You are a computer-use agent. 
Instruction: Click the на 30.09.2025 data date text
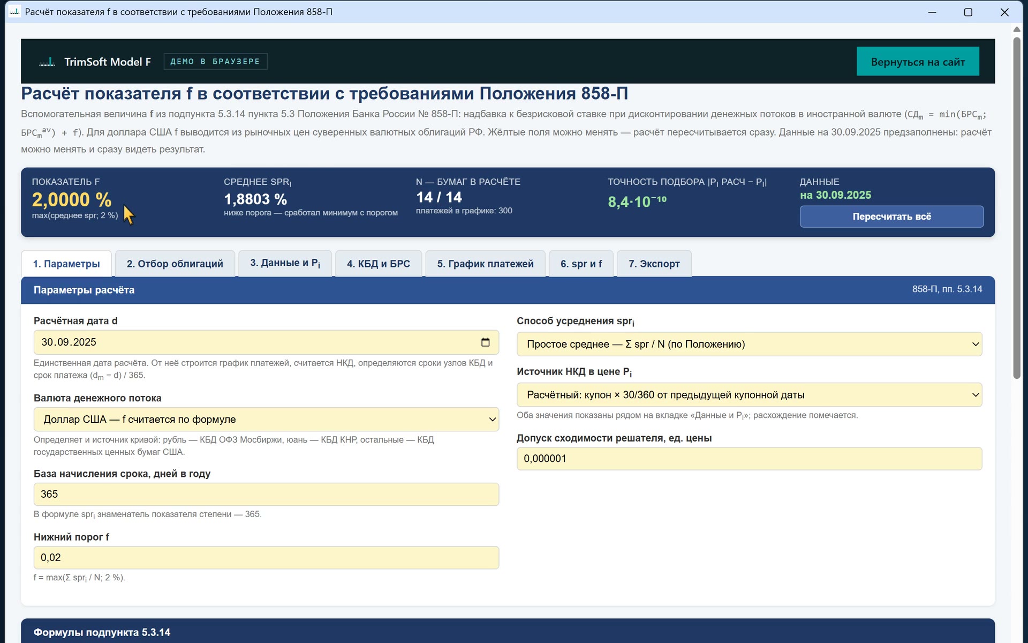pos(835,195)
